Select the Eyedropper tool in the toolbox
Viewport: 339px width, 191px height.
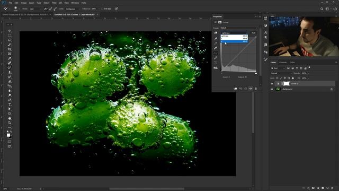click(x=10, y=58)
